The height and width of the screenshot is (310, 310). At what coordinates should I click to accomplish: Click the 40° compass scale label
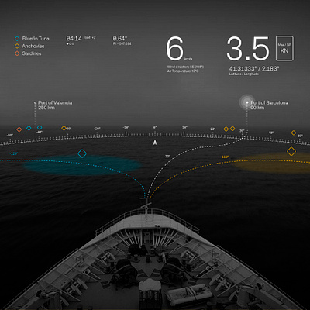click(x=270, y=133)
